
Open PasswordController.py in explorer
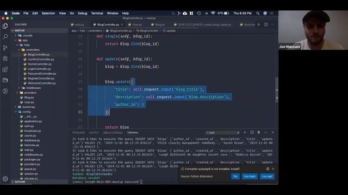pos(42,74)
